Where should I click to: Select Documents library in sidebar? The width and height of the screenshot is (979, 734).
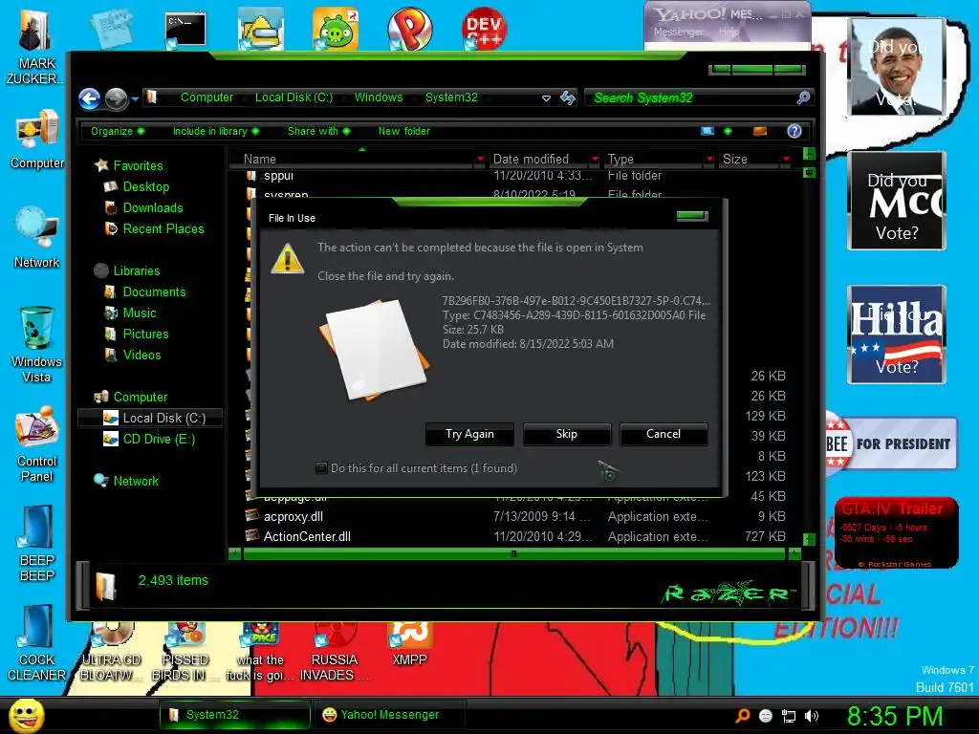pos(154,292)
